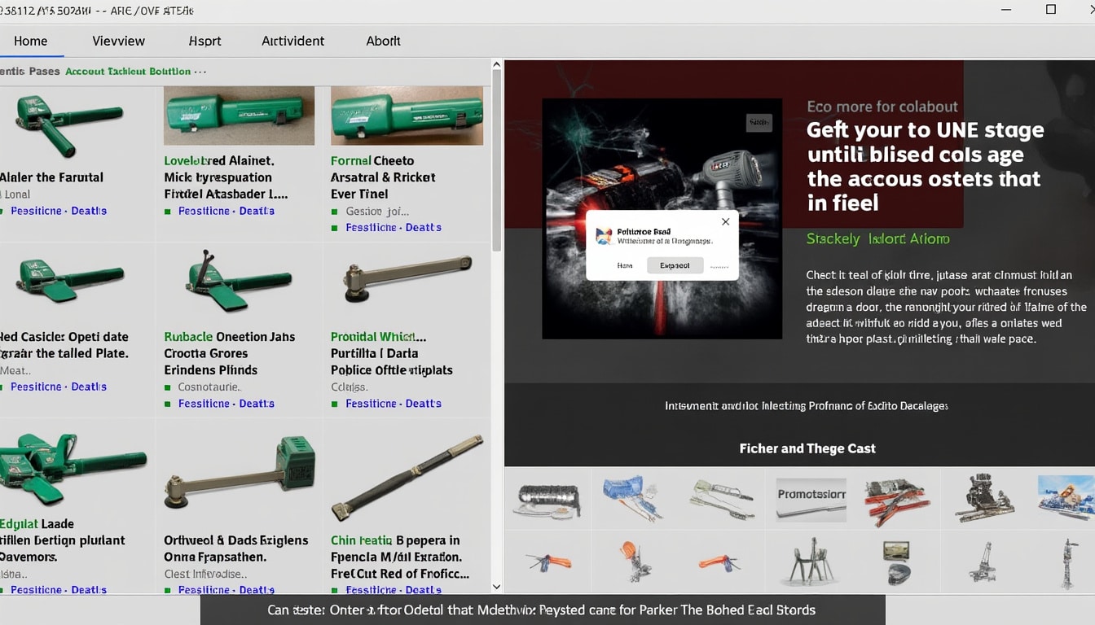Select the black engine machine thumbnail
The image size is (1095, 625).
983,497
